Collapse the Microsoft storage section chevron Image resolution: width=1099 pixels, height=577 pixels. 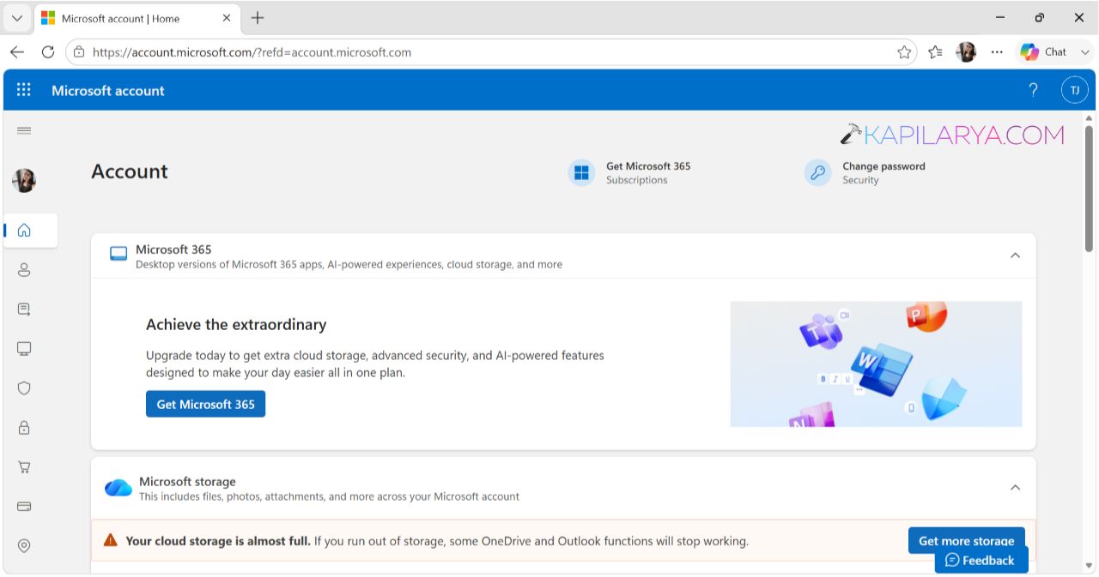1015,488
